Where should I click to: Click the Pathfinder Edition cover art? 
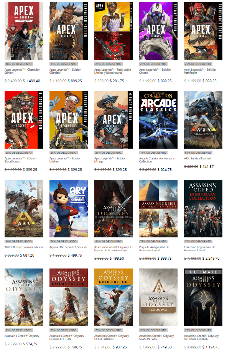[203, 31]
